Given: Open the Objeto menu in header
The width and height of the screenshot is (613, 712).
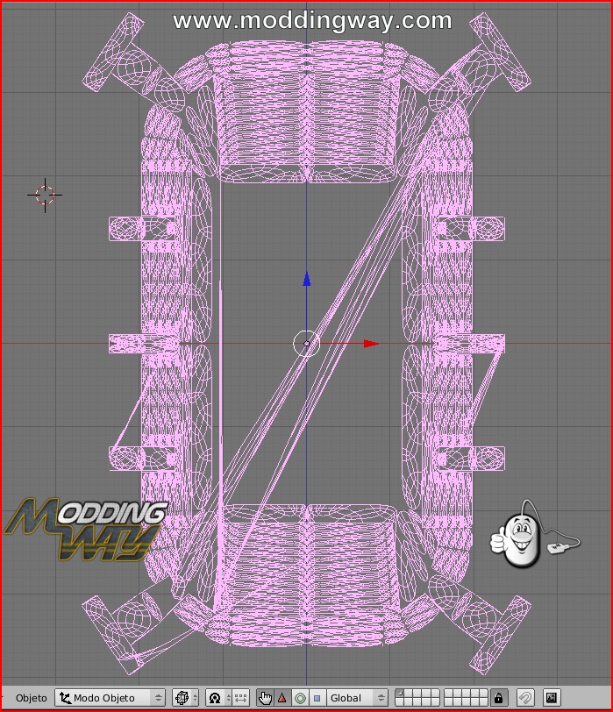Looking at the screenshot, I should coord(32,698).
